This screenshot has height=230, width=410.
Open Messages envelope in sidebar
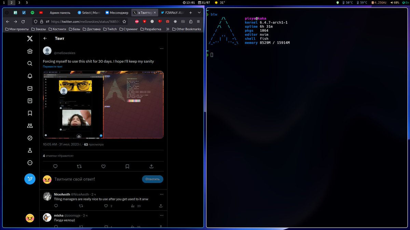pos(30,88)
